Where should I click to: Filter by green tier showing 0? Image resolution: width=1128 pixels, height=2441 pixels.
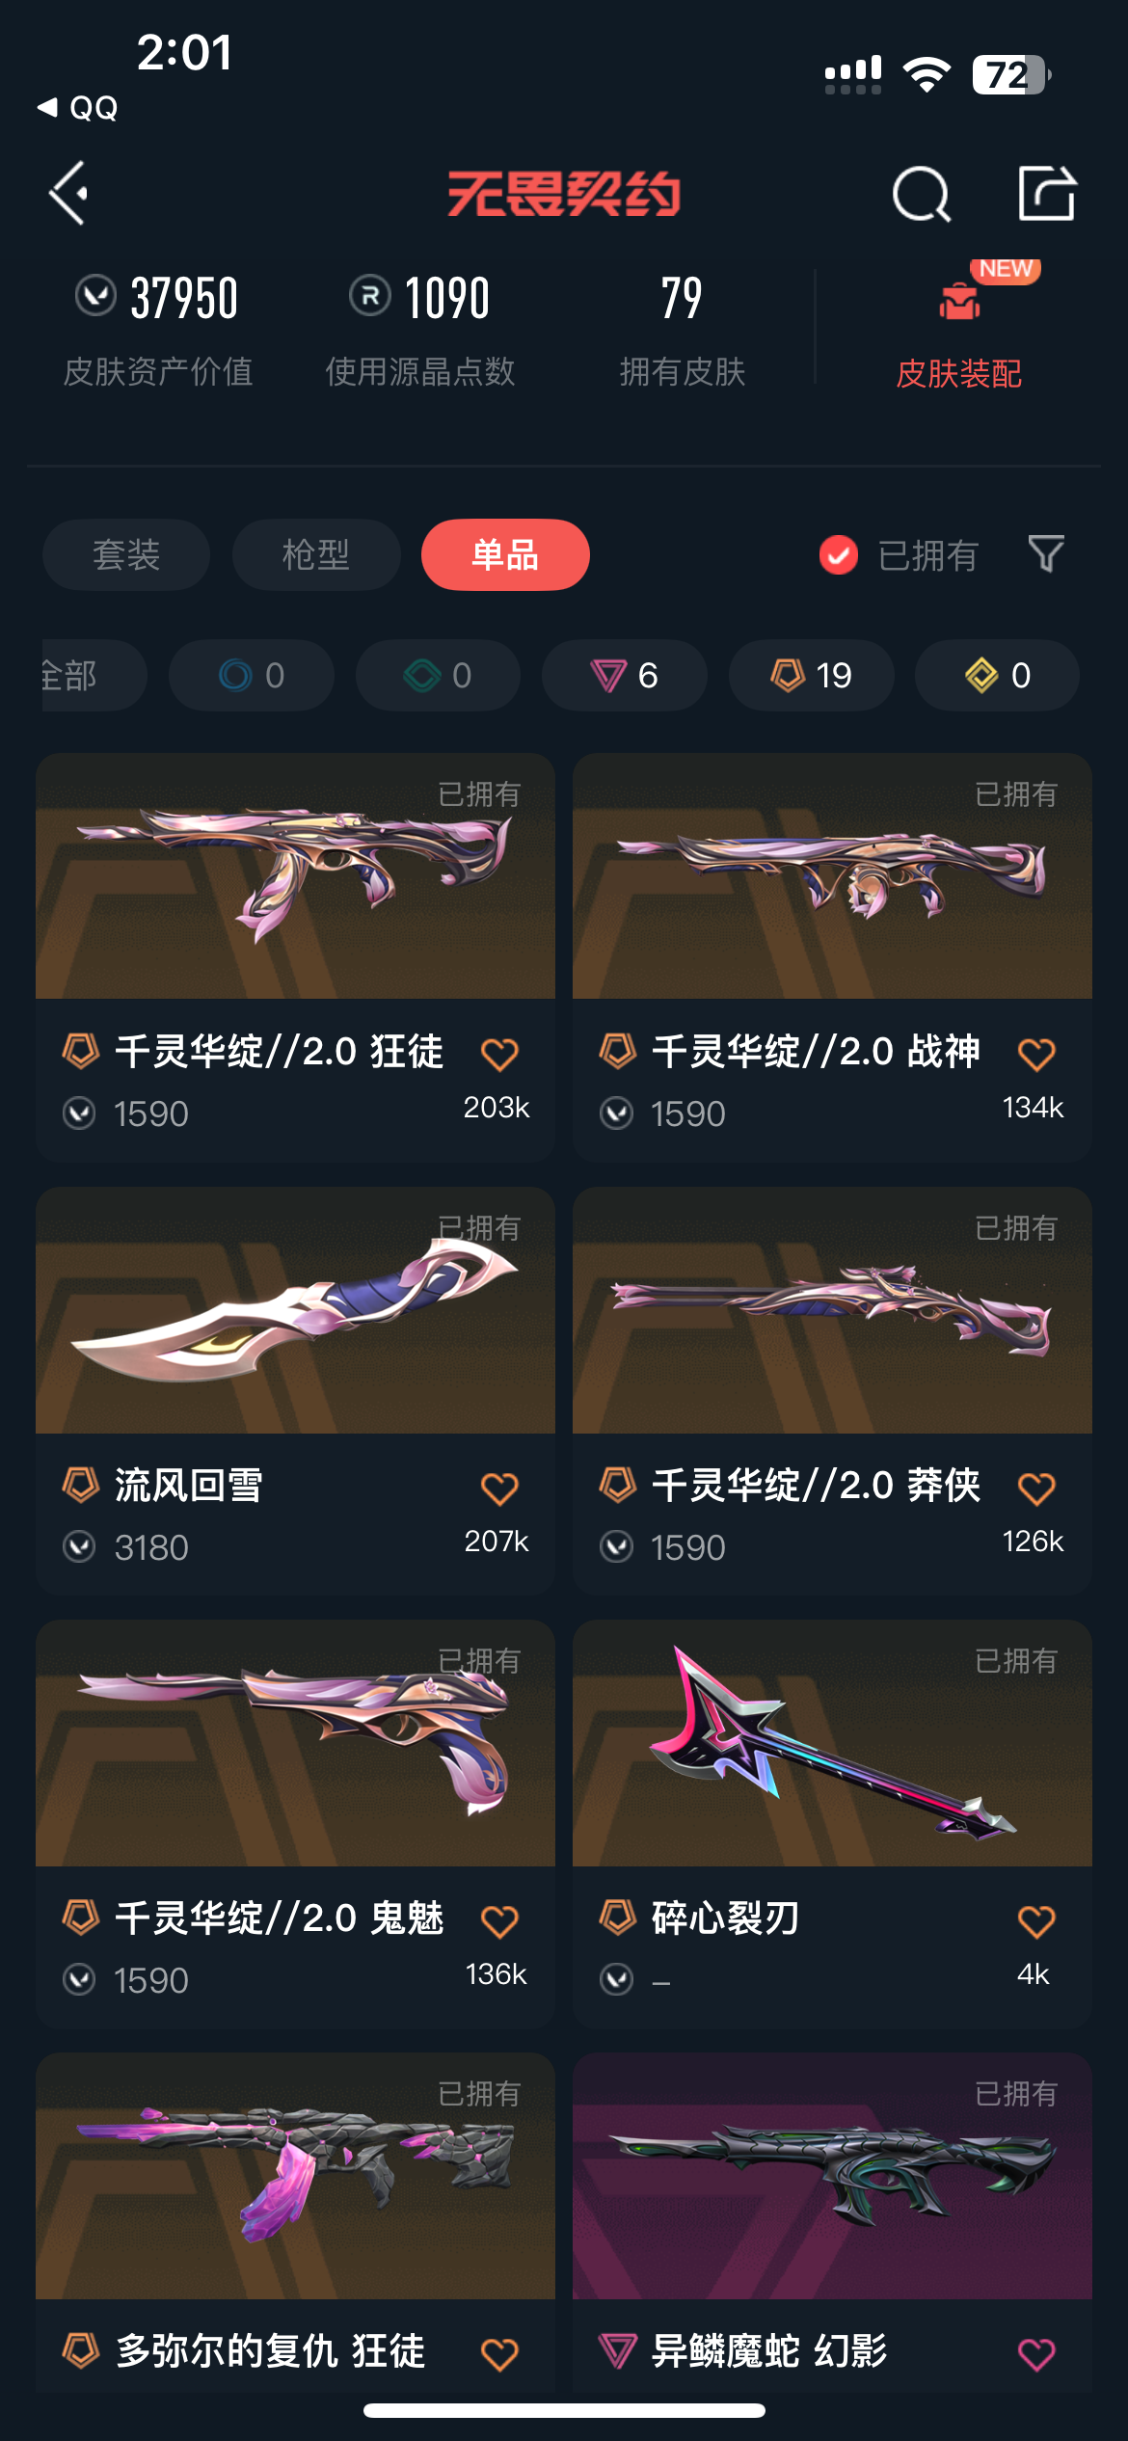coord(438,675)
